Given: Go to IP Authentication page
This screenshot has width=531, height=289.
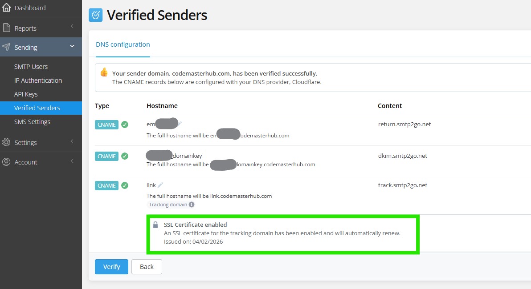Looking at the screenshot, I should 38,80.
